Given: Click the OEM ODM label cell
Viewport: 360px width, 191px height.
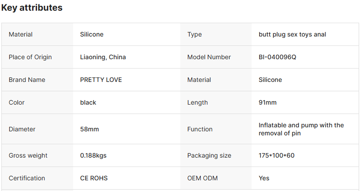Looking at the screenshot, I should pyautogui.click(x=216, y=178).
